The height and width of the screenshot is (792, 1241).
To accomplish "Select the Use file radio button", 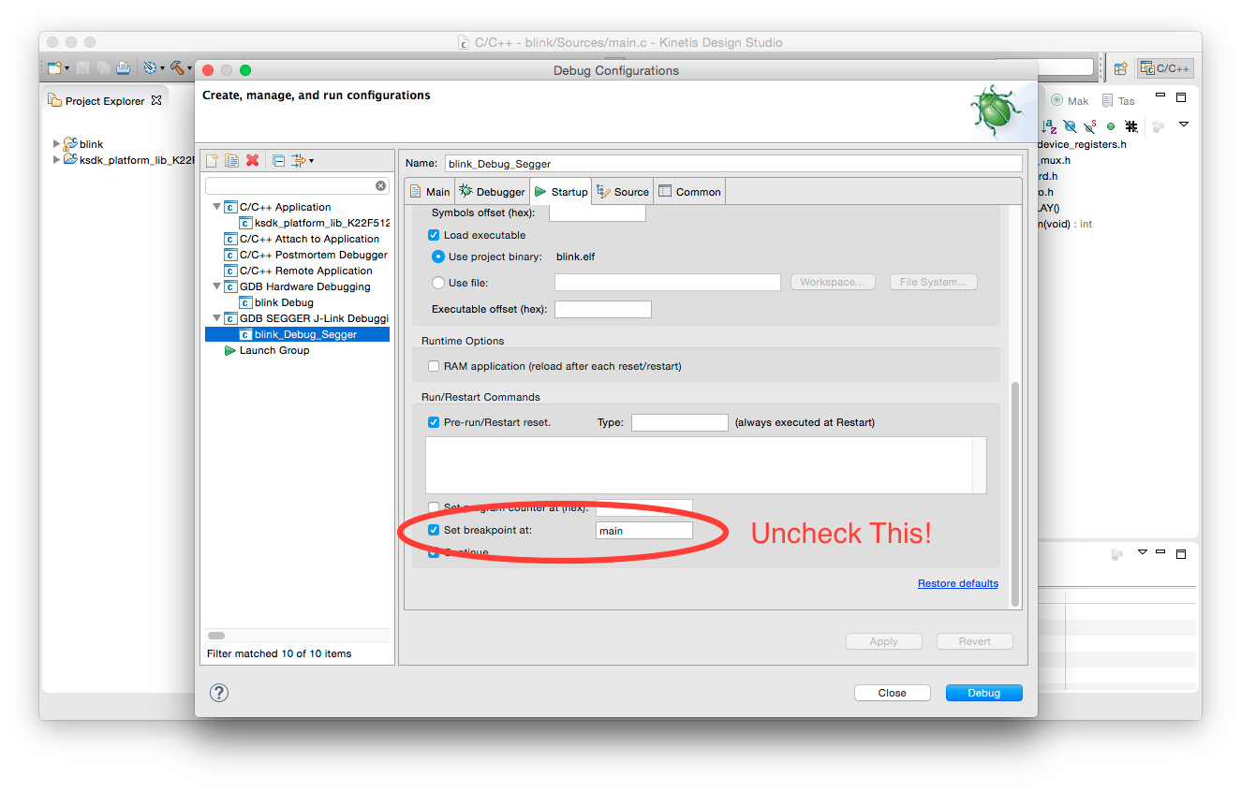I will tap(437, 283).
